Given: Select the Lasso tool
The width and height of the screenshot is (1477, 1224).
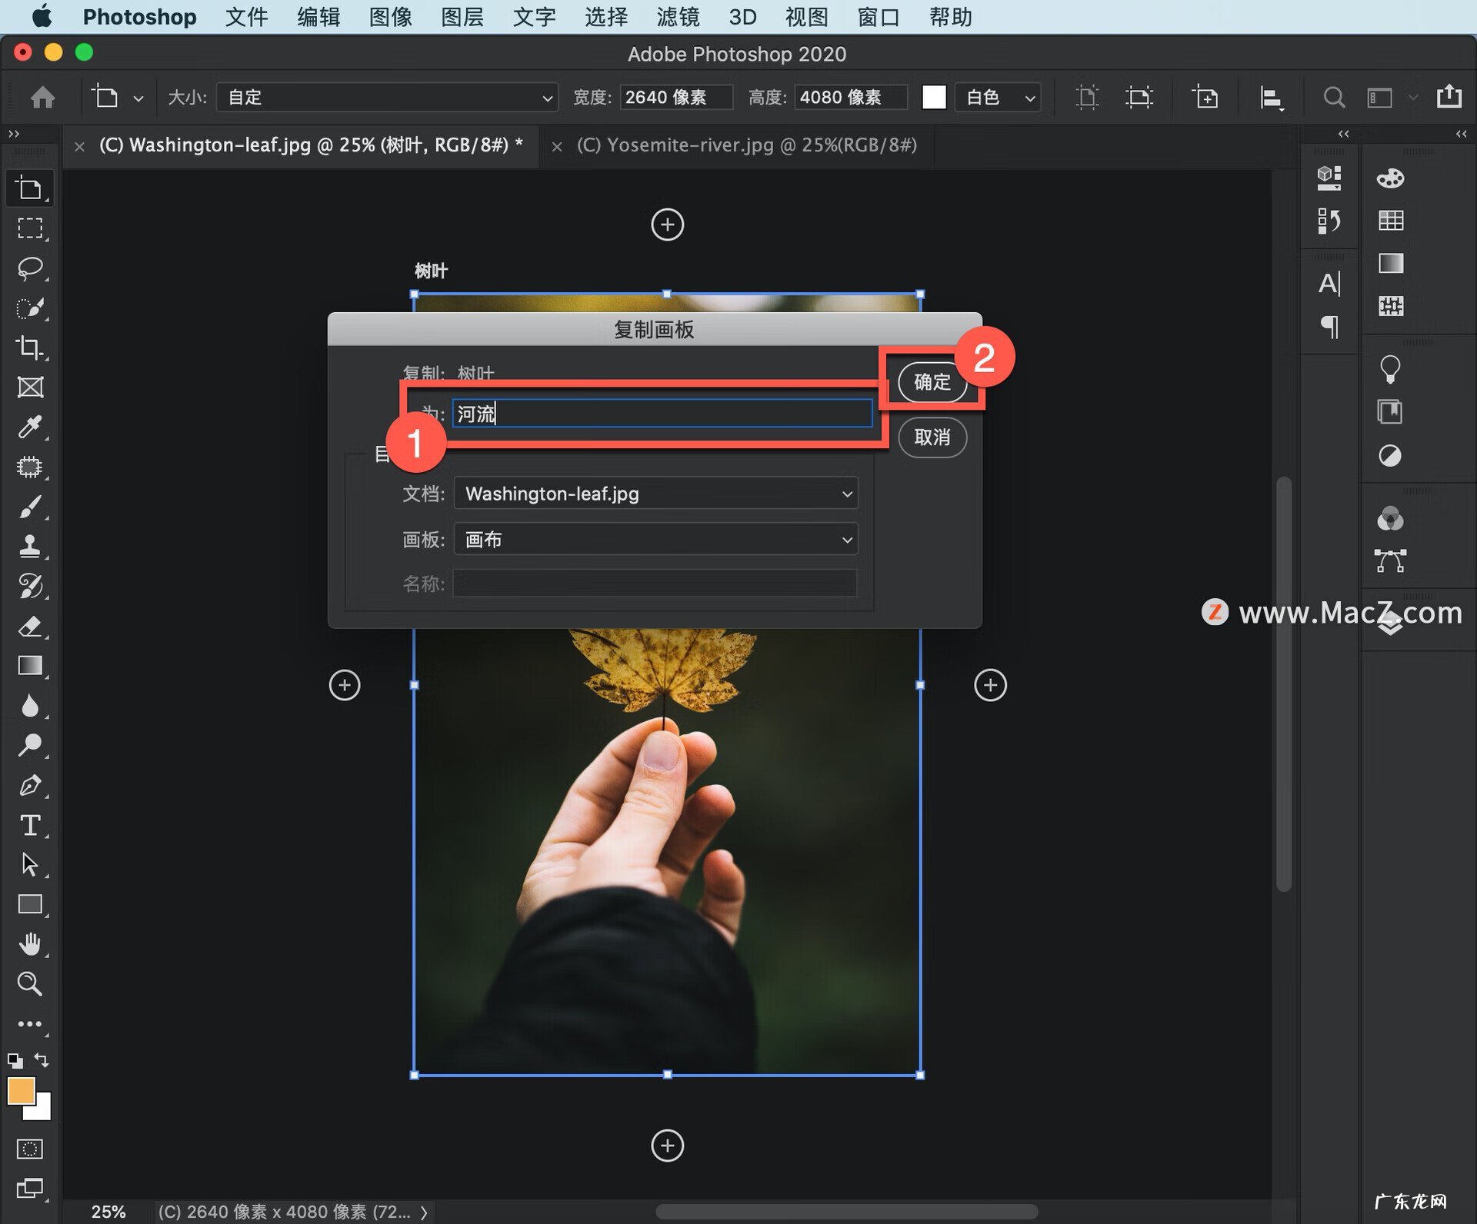Looking at the screenshot, I should point(30,268).
